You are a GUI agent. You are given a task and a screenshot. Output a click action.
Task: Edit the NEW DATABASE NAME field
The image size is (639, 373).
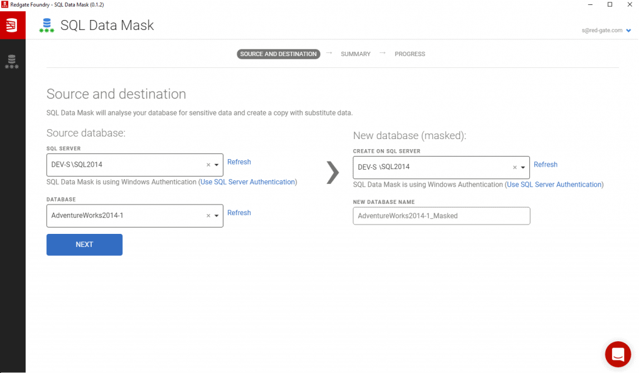tap(441, 216)
